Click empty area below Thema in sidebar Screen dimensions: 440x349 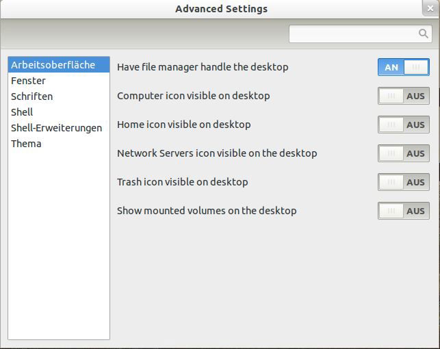click(59, 244)
